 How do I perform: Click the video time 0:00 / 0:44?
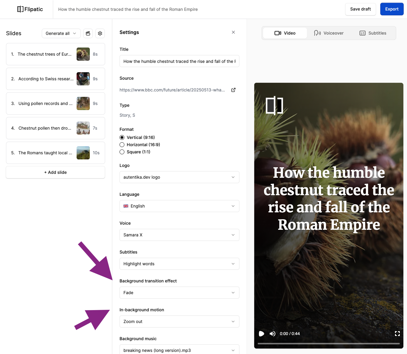[290, 334]
